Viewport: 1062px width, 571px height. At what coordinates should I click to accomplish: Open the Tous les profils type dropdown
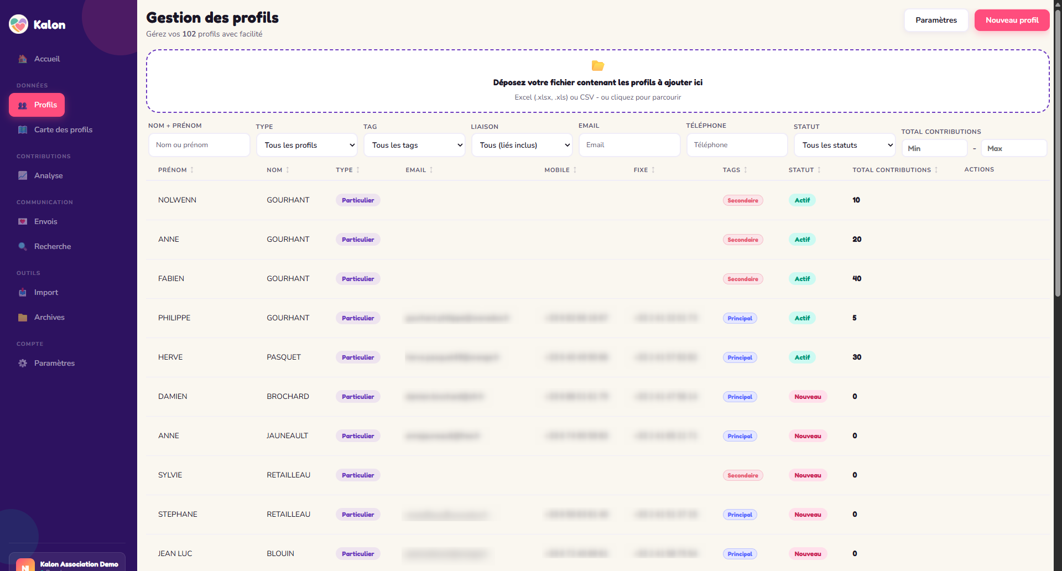pos(307,145)
